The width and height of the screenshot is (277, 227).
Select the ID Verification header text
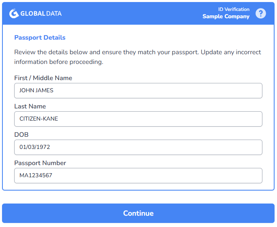[x=234, y=9]
